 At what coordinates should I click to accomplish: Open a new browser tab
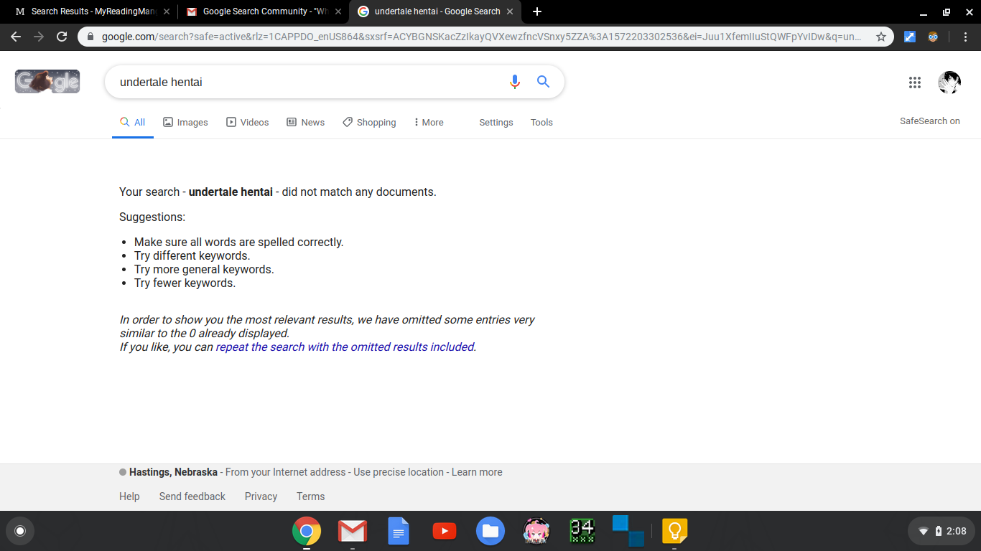pyautogui.click(x=537, y=11)
